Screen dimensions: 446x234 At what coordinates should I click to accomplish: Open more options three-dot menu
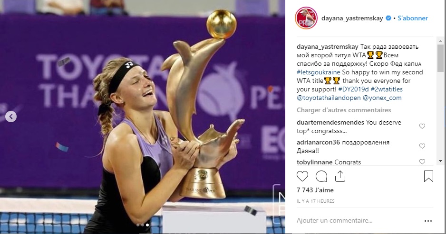(x=428, y=221)
